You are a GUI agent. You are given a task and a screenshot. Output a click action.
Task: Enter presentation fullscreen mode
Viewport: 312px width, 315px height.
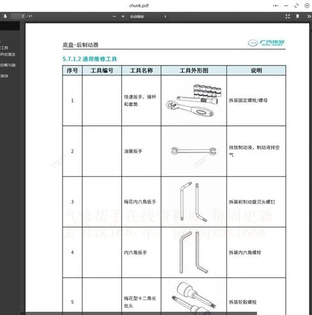[288, 17]
